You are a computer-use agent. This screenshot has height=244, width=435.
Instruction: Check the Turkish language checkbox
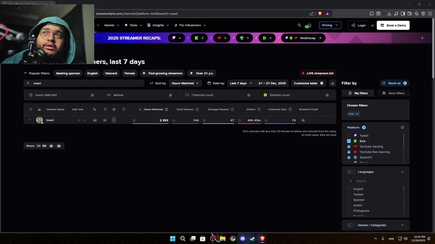click(x=349, y=195)
